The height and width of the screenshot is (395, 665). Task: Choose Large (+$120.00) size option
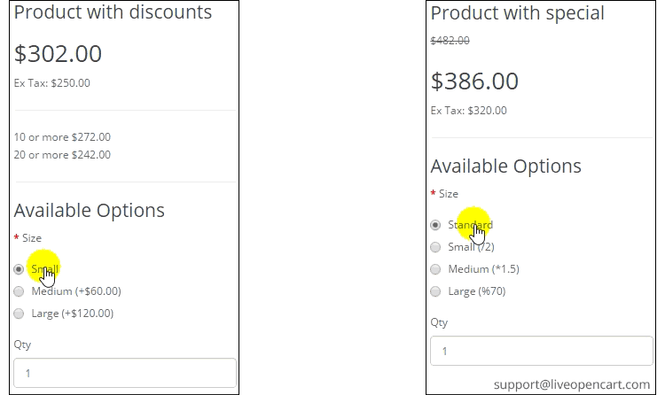pyautogui.click(x=19, y=314)
